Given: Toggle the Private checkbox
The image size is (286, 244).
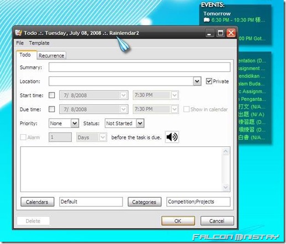Looking at the screenshot, I should coord(209,81).
